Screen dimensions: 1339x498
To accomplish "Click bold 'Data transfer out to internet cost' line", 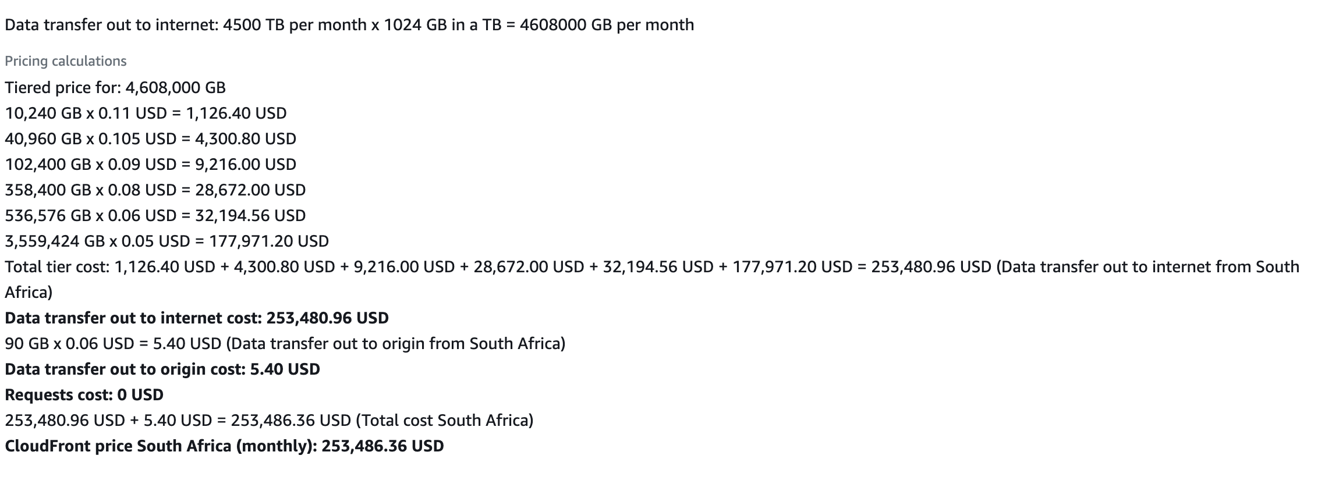I will [197, 318].
